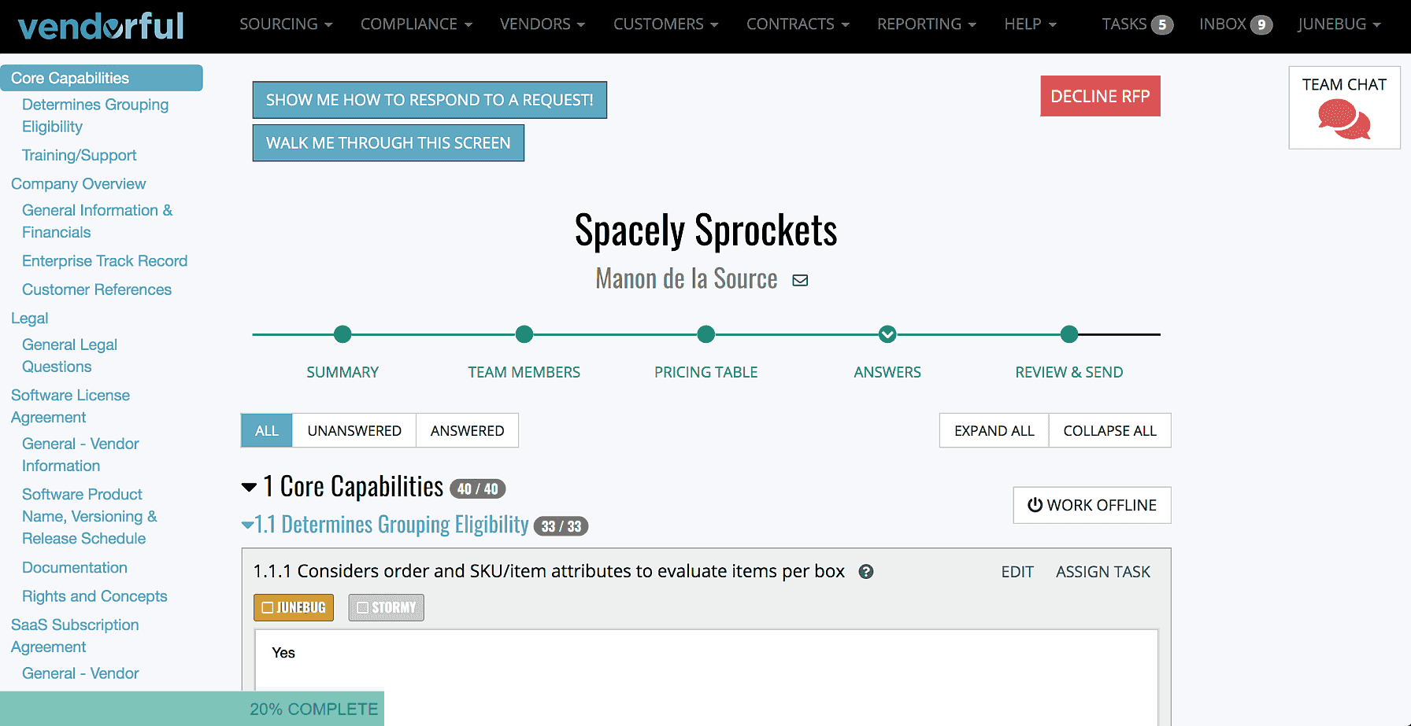The width and height of the screenshot is (1411, 726).
Task: Open Customer References sidebar link
Action: click(x=97, y=289)
